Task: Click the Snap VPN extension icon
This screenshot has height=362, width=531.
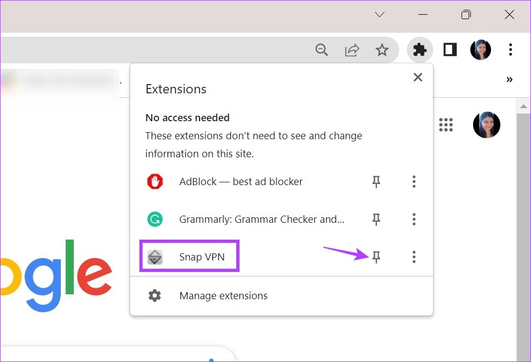Action: [x=155, y=257]
